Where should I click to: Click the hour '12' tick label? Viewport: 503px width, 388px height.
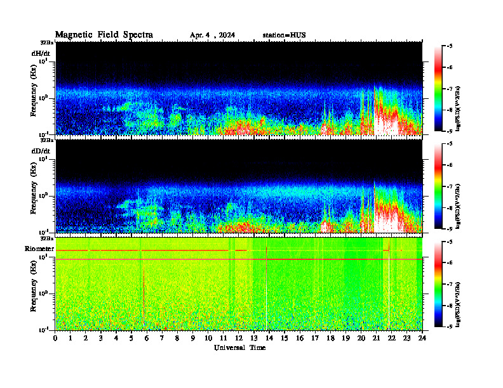click(238, 339)
